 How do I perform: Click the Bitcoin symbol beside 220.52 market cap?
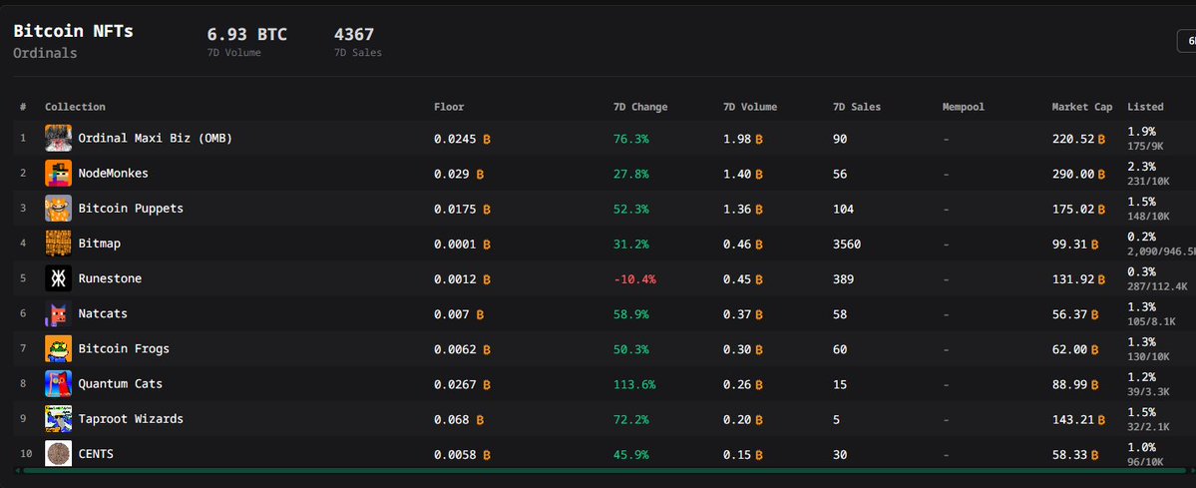[1101, 139]
